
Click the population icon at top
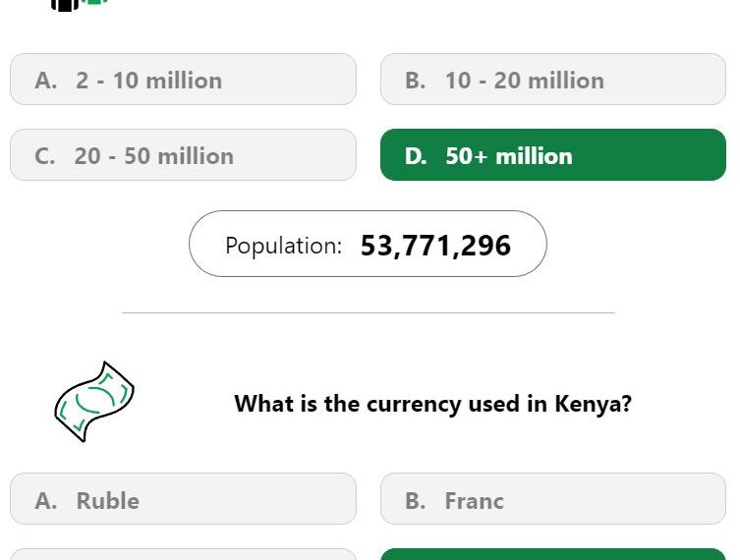pyautogui.click(x=80, y=5)
